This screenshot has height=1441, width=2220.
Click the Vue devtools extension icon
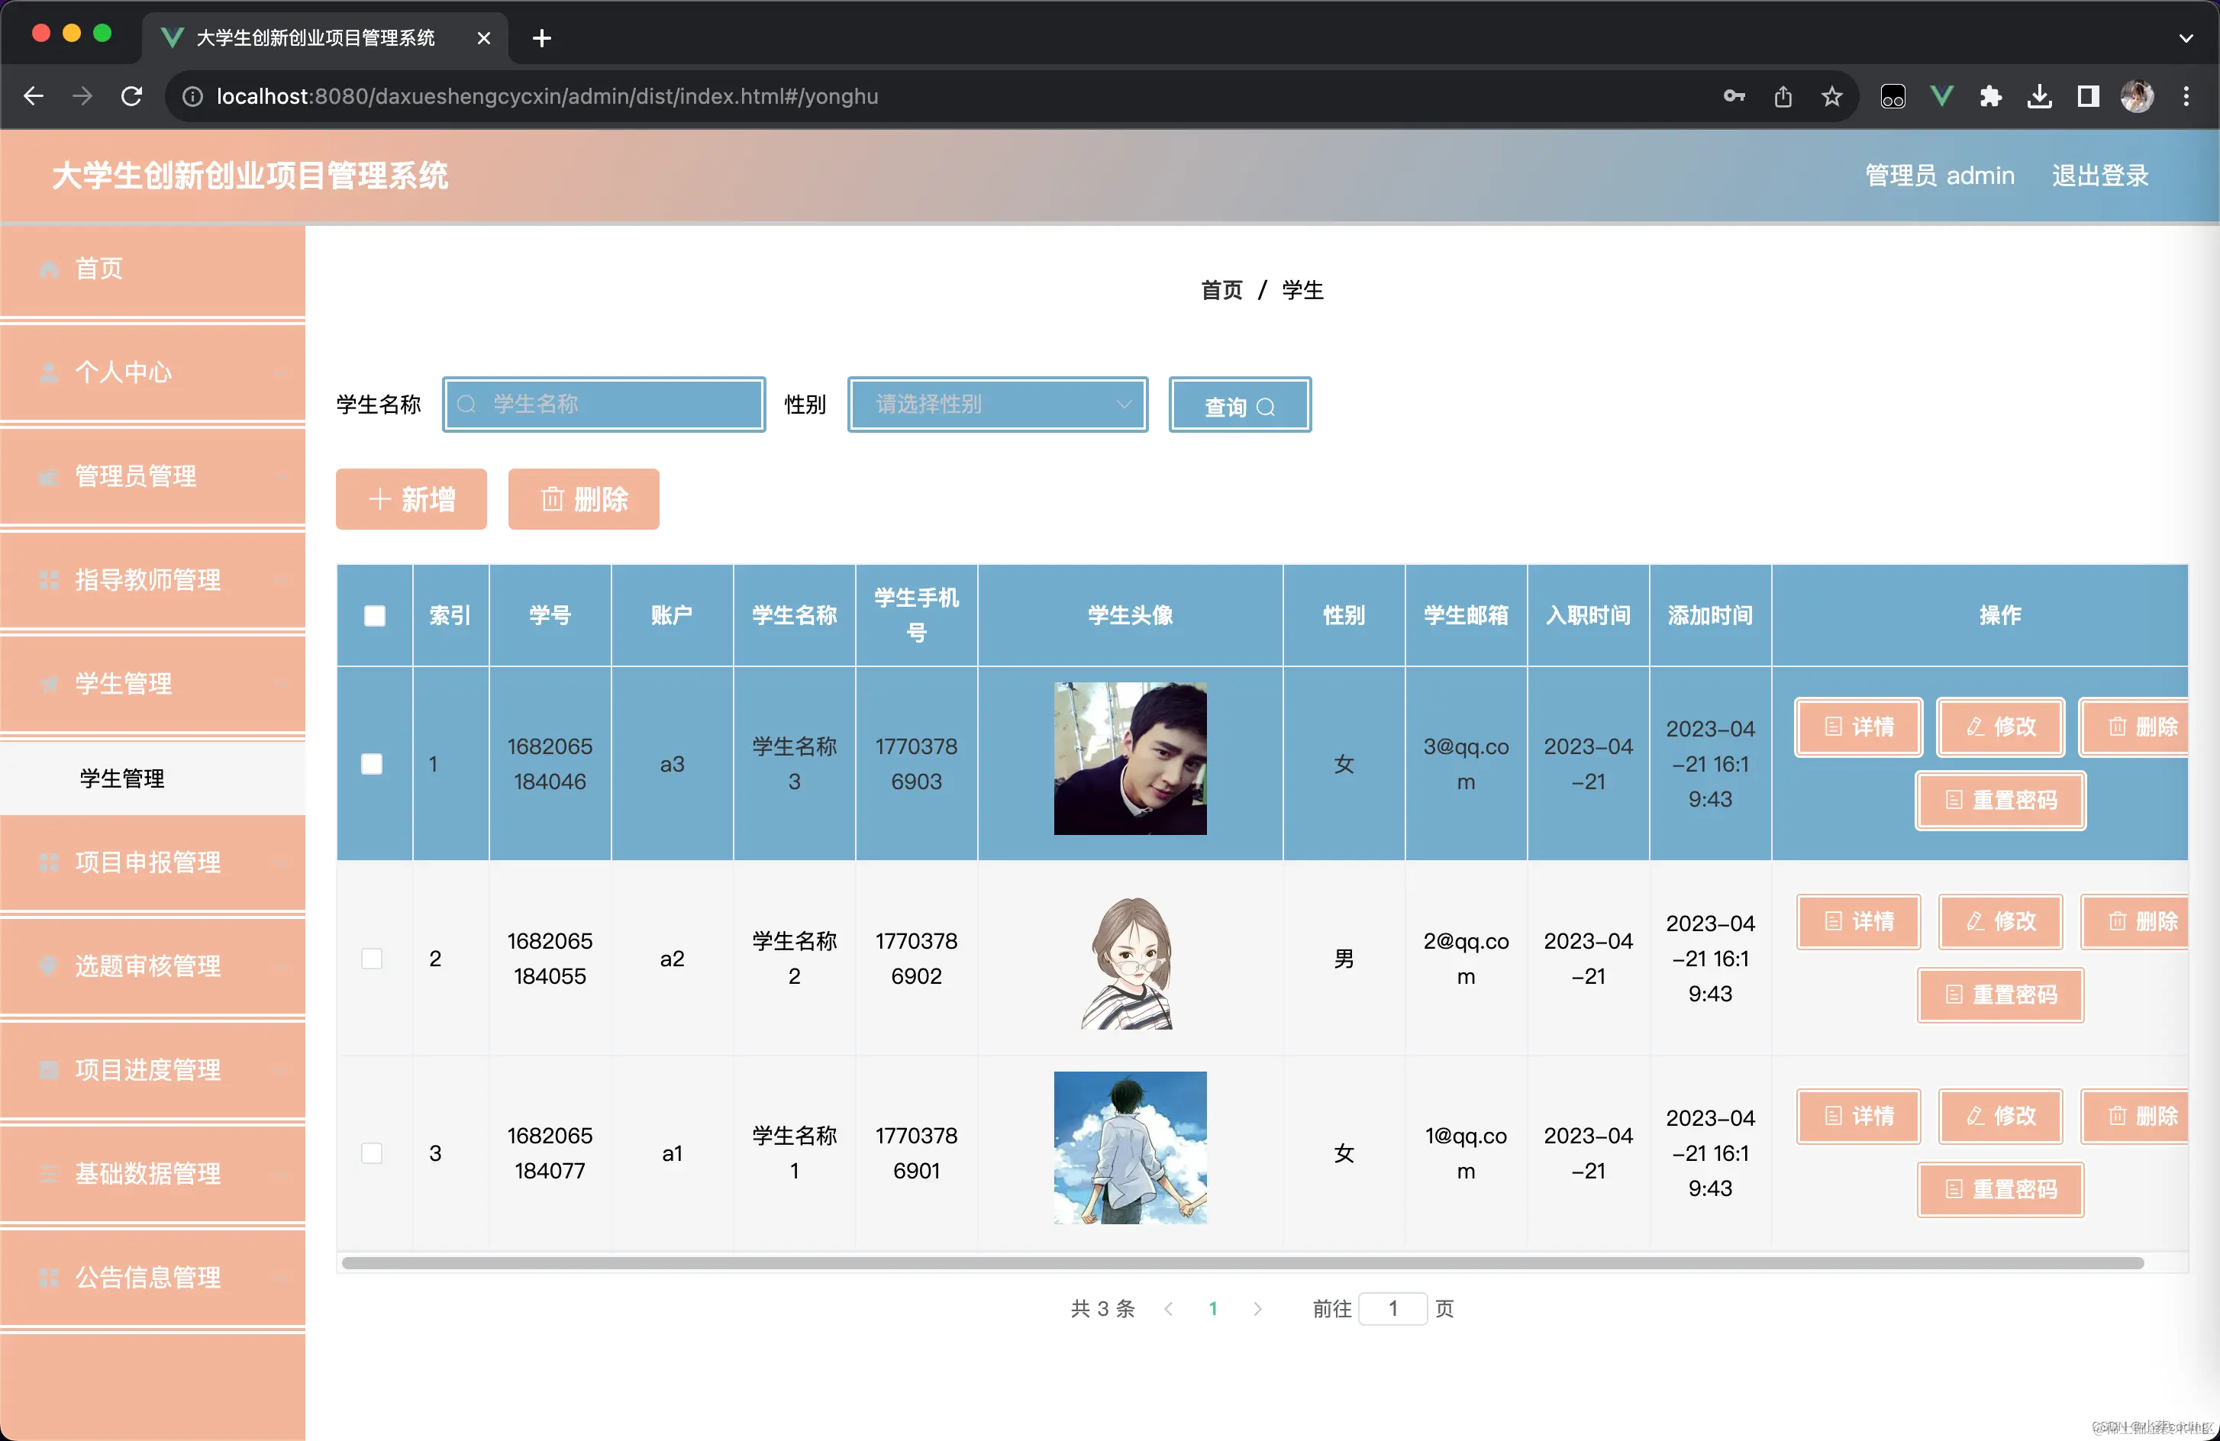click(1942, 96)
